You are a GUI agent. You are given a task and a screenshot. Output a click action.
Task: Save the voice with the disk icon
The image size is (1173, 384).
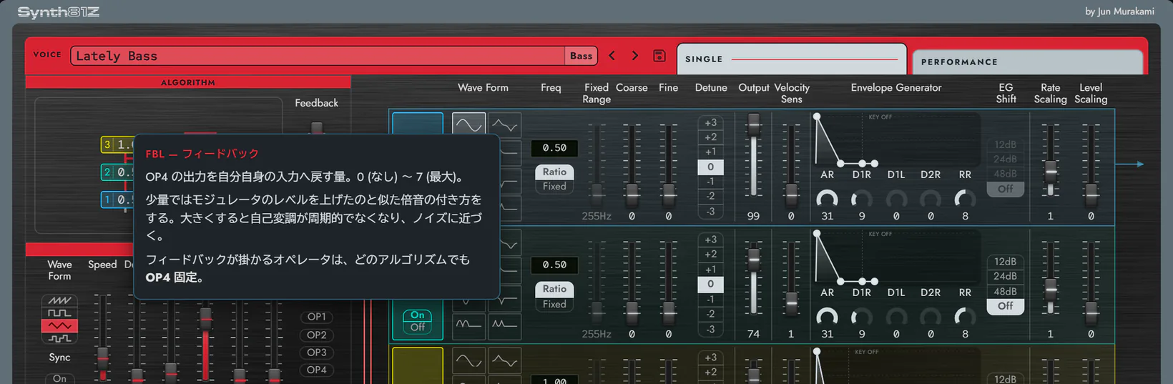pyautogui.click(x=659, y=56)
